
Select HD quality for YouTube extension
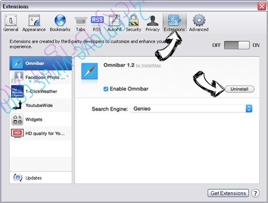pos(41,133)
